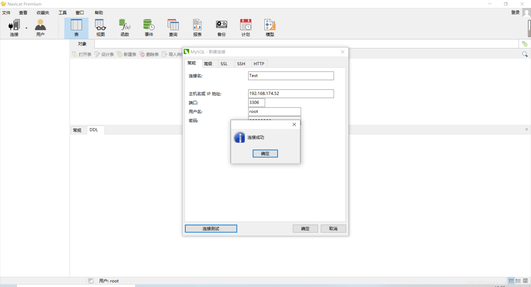Click the 连接测试 button

211,228
